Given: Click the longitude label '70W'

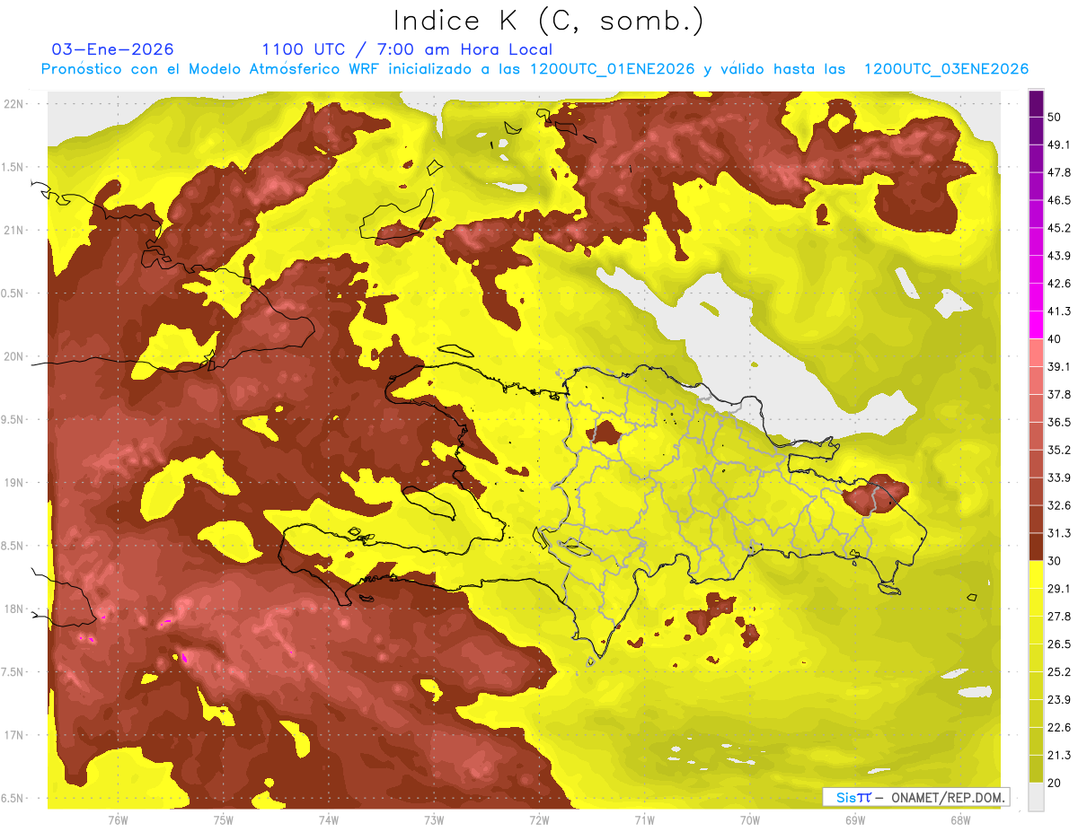Looking at the screenshot, I should coord(750,820).
